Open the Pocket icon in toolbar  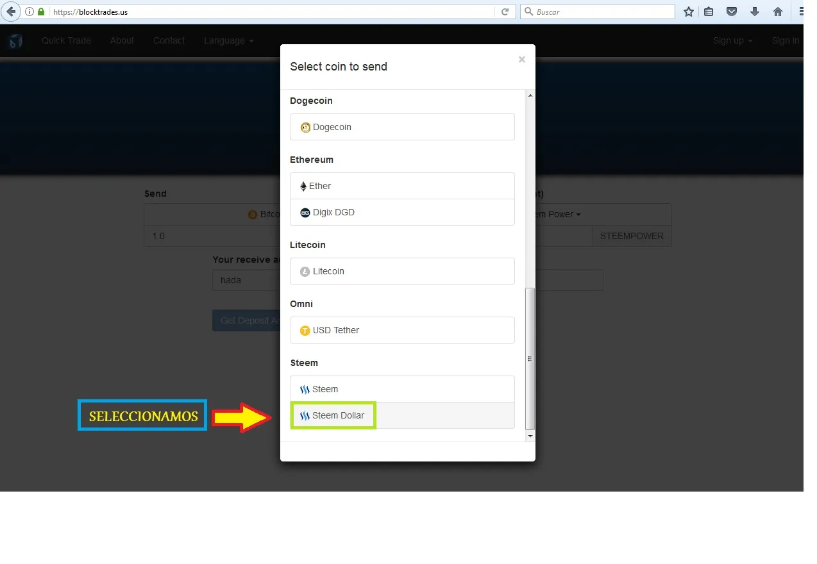(x=732, y=12)
